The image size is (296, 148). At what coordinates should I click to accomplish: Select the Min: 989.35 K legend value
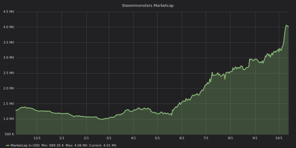click(53, 145)
